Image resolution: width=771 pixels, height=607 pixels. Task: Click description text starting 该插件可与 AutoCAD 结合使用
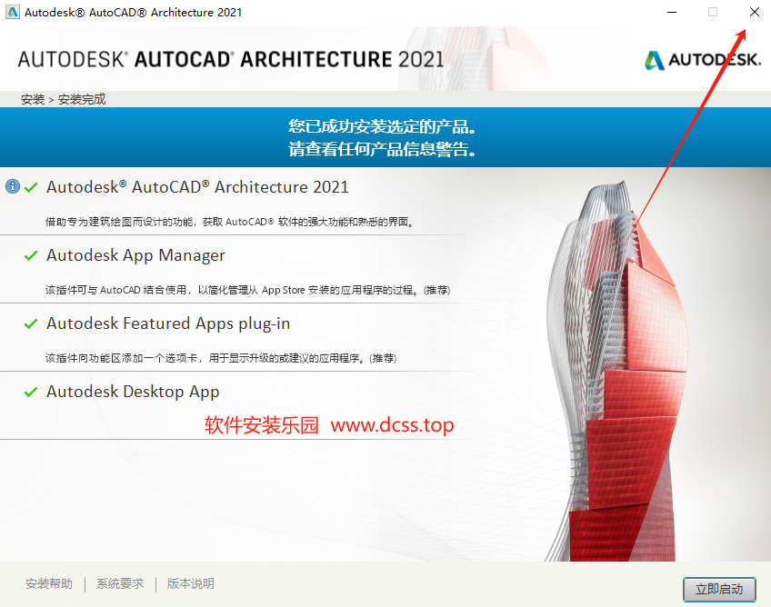(248, 290)
